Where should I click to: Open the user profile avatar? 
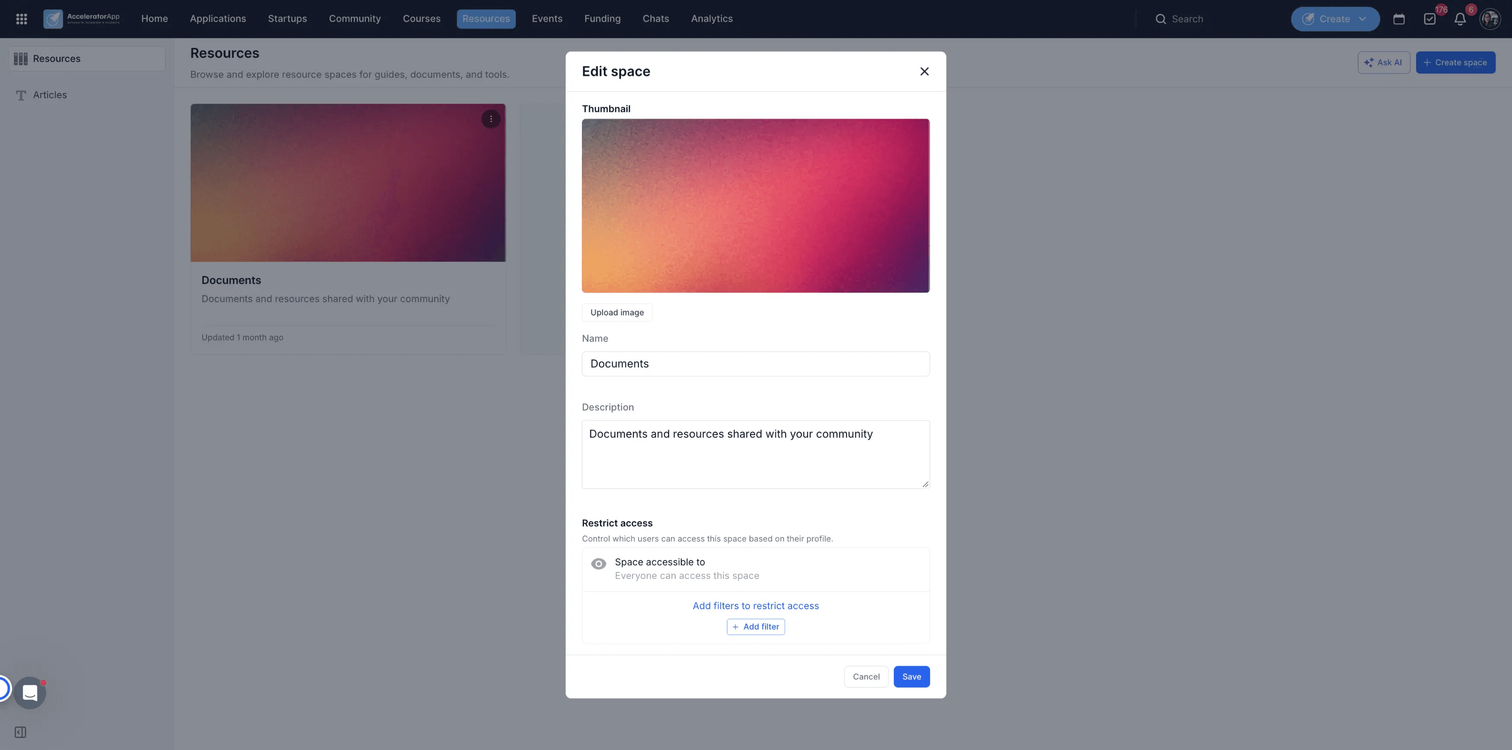click(1490, 19)
